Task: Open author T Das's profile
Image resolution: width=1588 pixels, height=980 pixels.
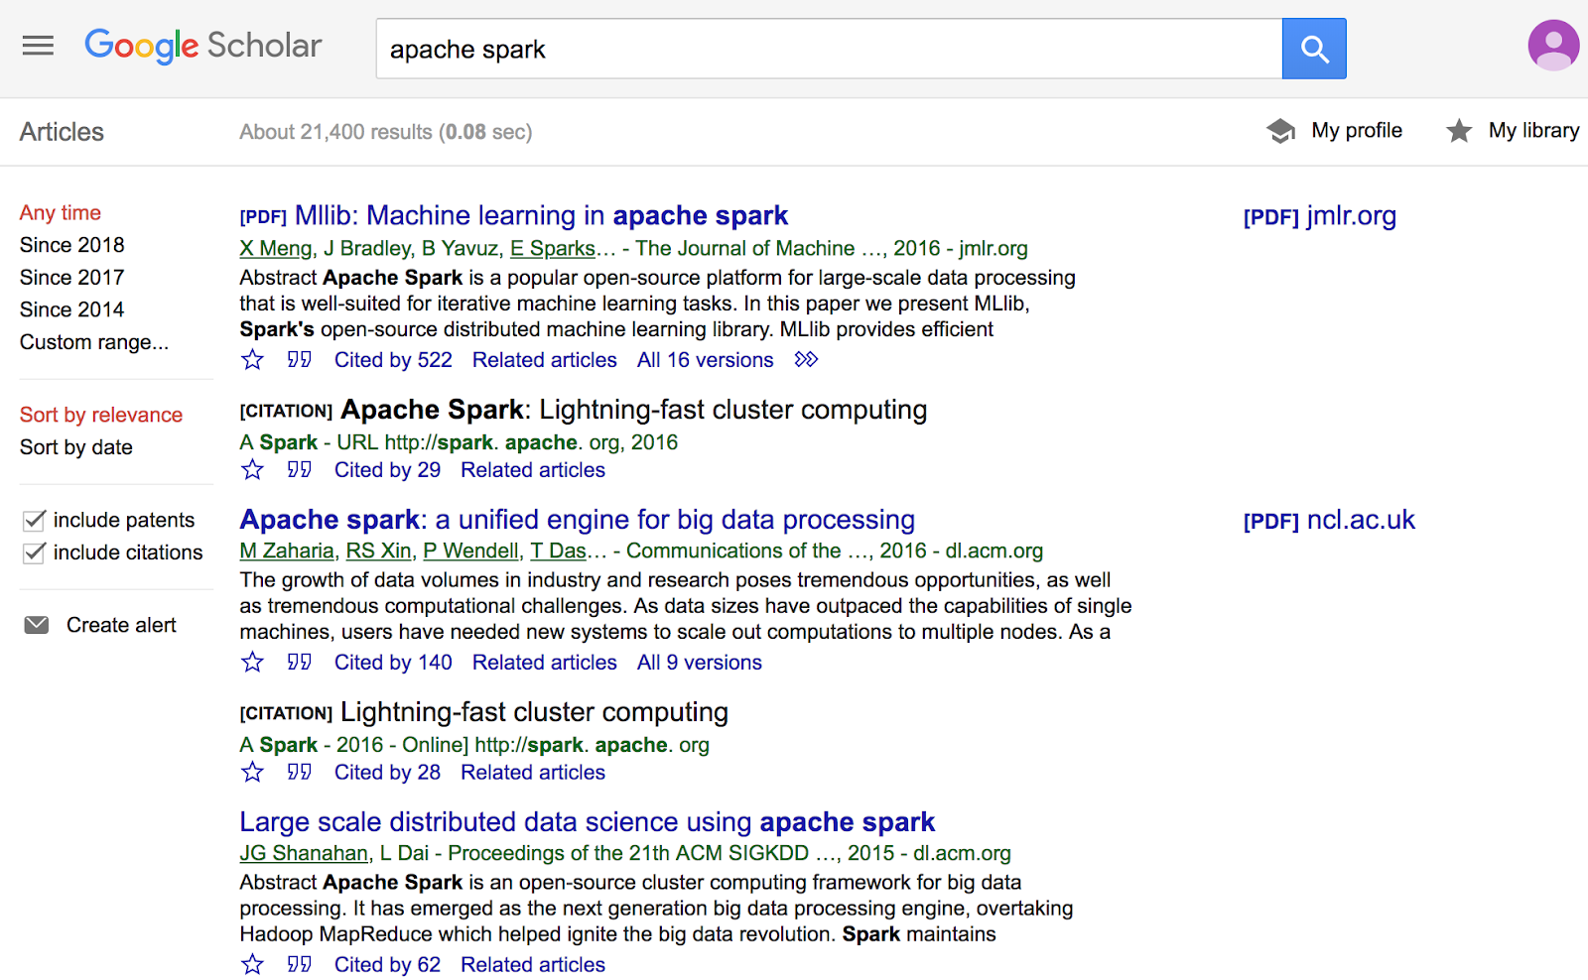Action: tap(559, 551)
